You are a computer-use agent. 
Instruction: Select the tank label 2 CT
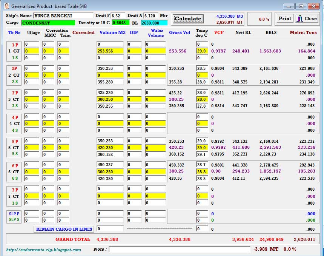click(x=13, y=75)
